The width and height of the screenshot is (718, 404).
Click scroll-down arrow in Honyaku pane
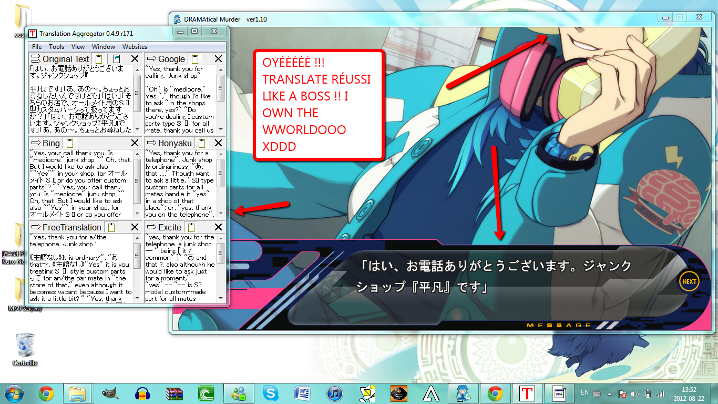(221, 214)
